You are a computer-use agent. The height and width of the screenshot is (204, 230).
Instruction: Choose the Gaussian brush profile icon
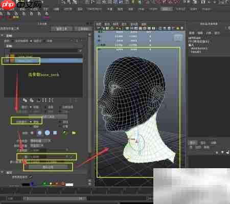point(32,133)
